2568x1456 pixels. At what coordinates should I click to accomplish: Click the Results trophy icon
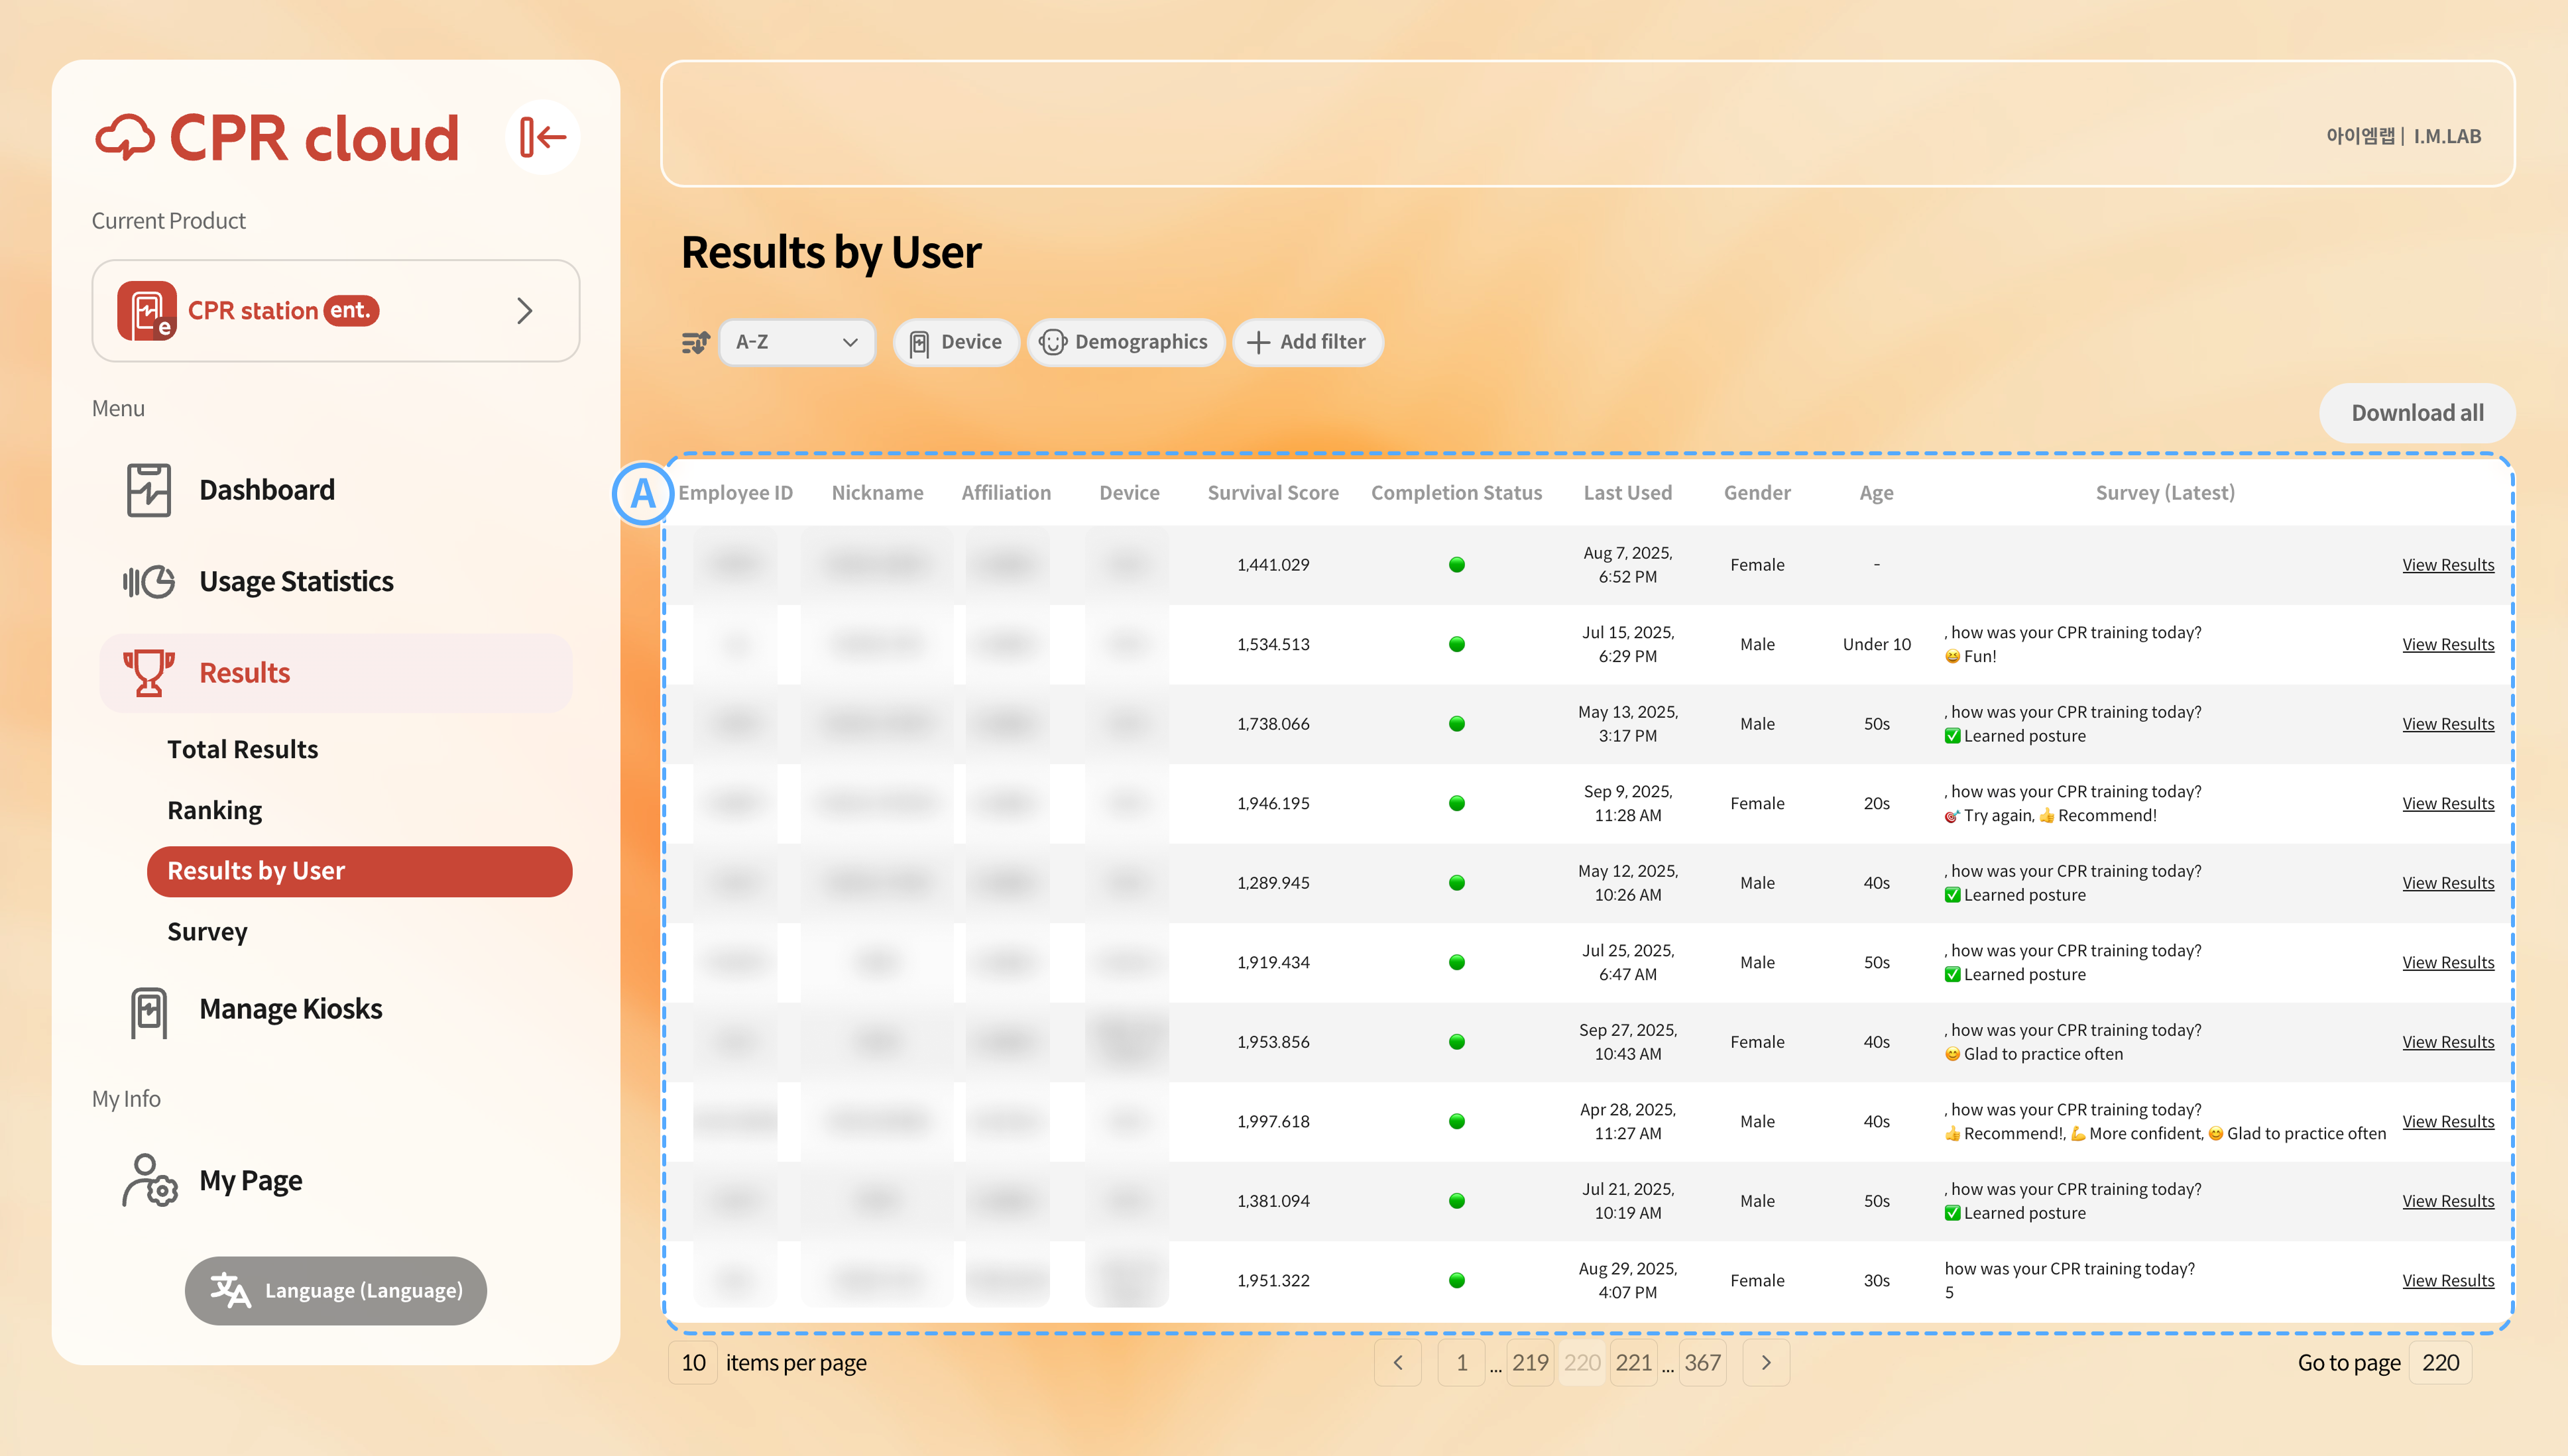pos(149,673)
